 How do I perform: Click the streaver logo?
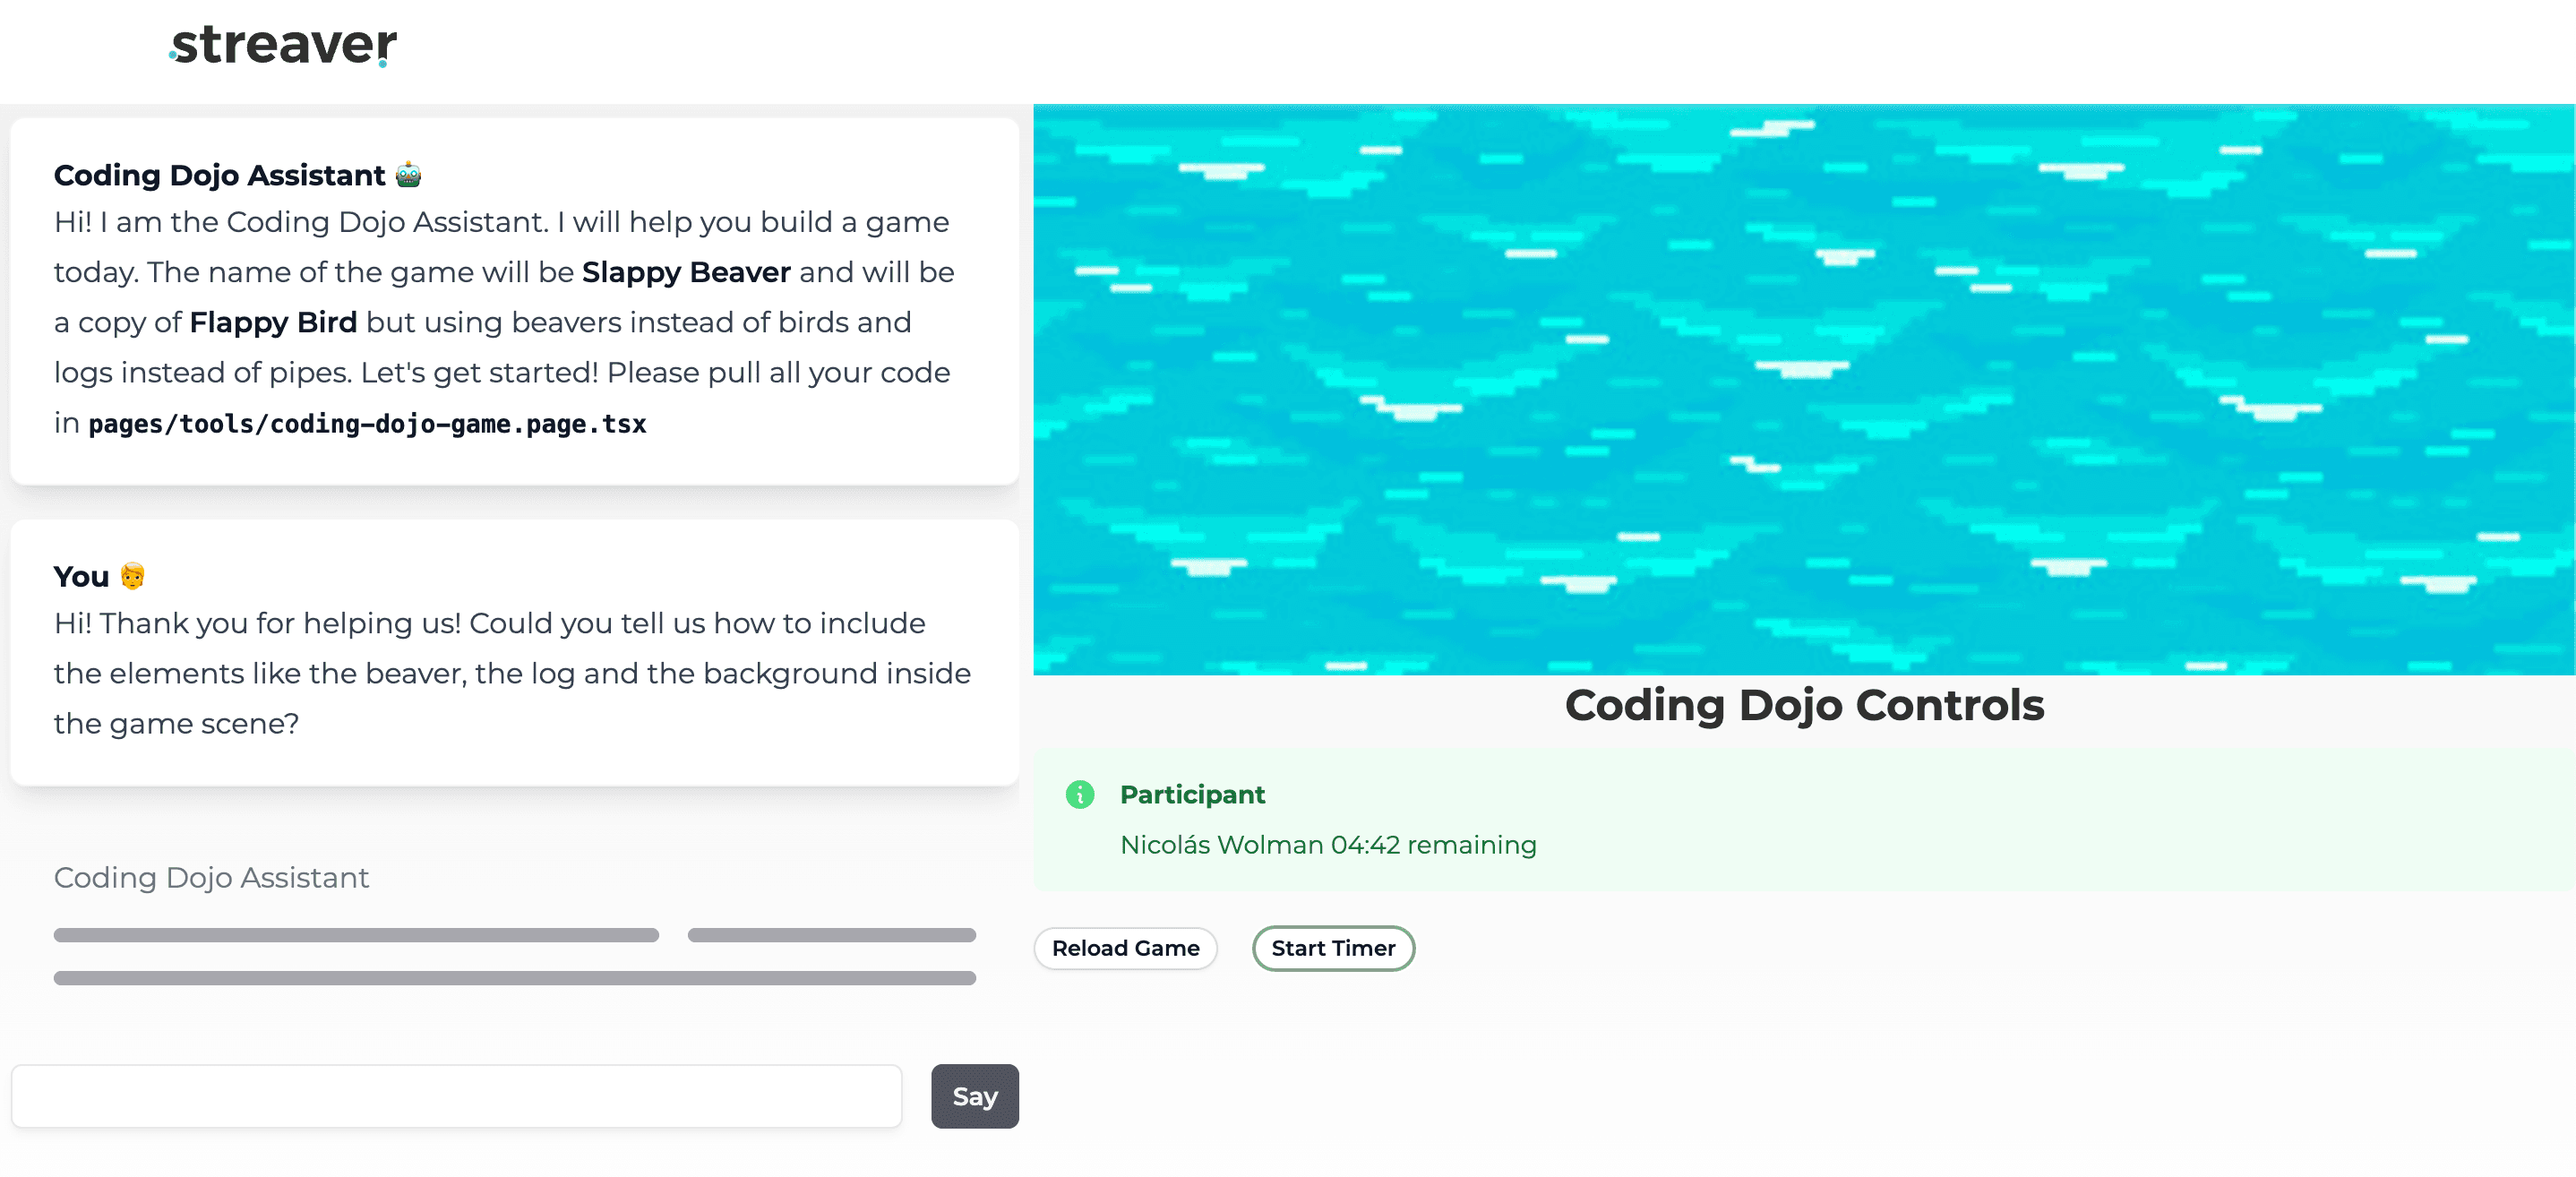(x=283, y=44)
